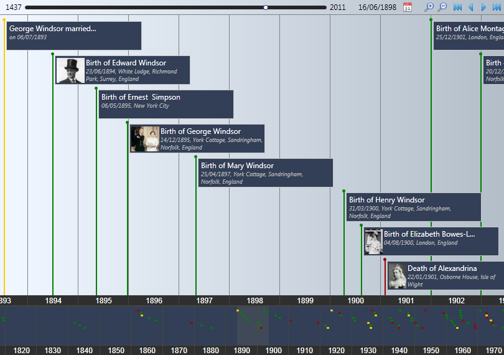This screenshot has width=504, height=355.
Task: Click the 1870 decade label in overview
Action: [179, 350]
